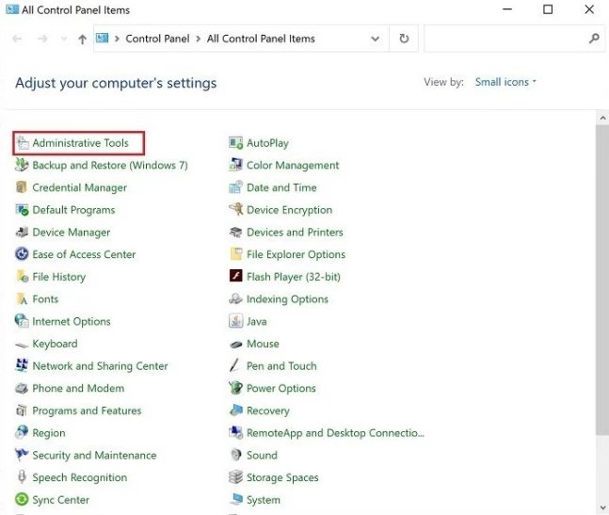Click the Device Manager icon
This screenshot has width=609, height=515.
coord(22,233)
